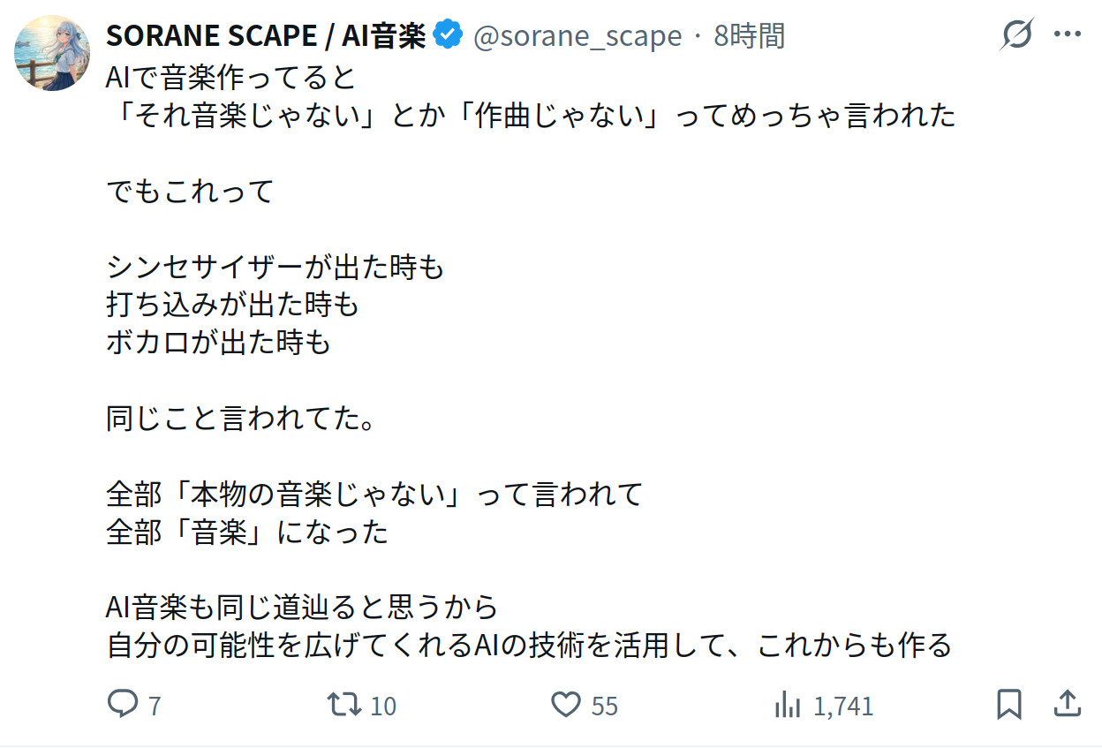Click the reply count 7
The image size is (1102, 748).
point(155,706)
